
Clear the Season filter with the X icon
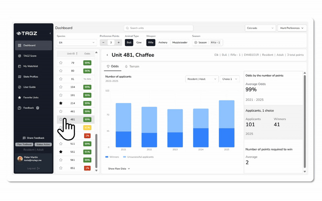click(196, 43)
